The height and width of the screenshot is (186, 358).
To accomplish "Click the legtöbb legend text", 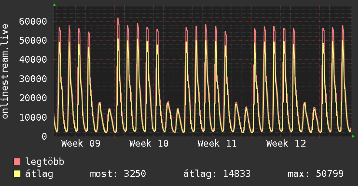I will click(45, 162).
